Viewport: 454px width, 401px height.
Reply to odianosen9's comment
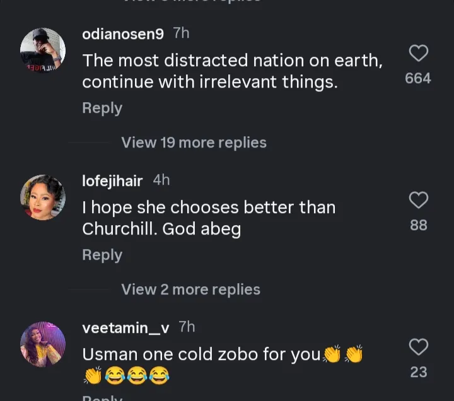click(102, 108)
